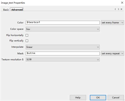Click the Help button
Screen dimensions: 125x101
tap(78, 98)
